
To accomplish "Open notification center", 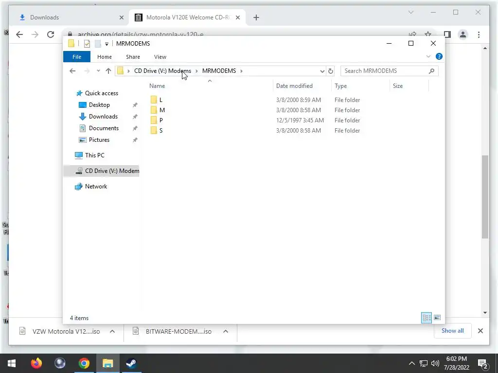I will click(483, 363).
